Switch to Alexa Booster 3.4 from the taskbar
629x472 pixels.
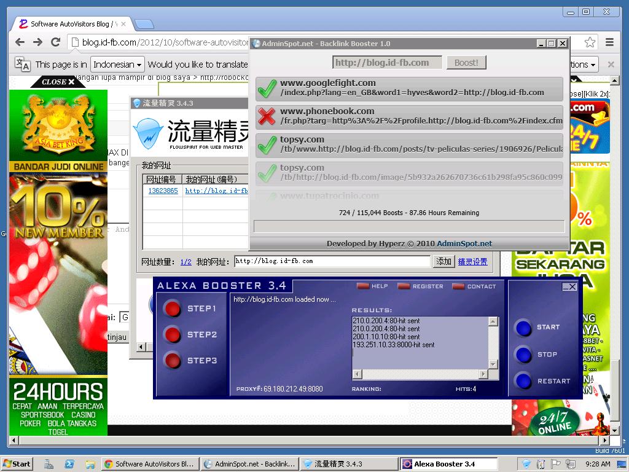(448, 464)
